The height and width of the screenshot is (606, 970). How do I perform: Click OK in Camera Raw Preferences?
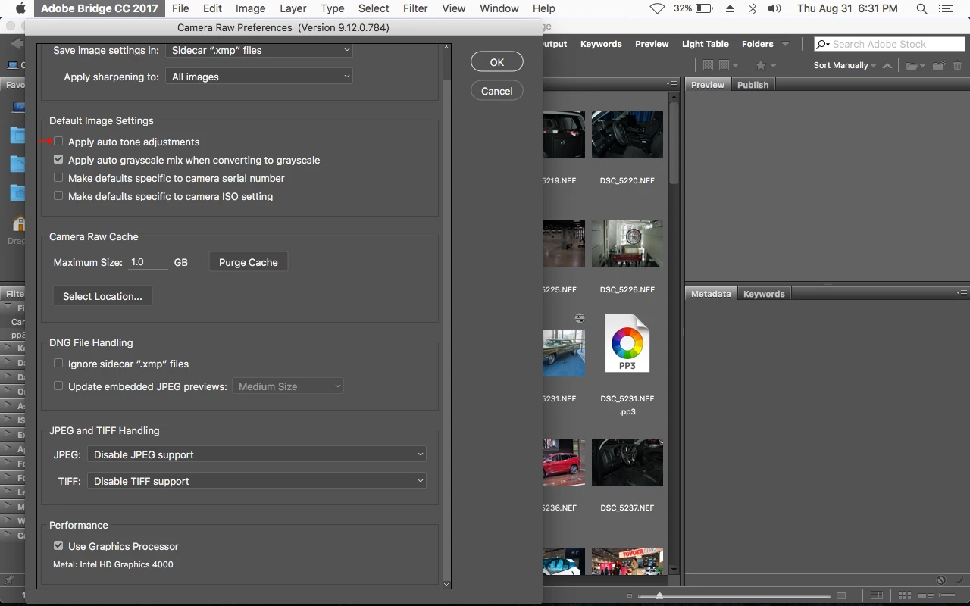click(x=497, y=62)
